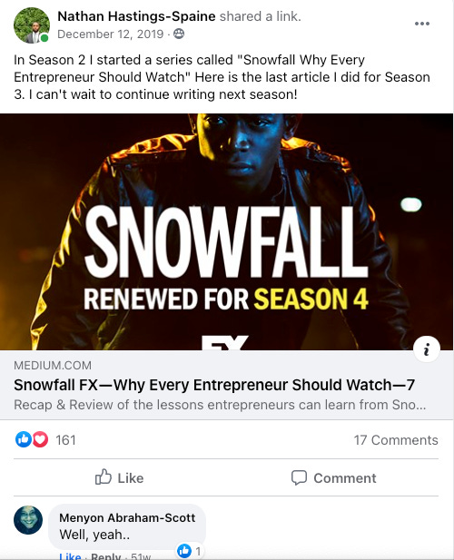Screen dimensions: 454x560
Task: Click the link info 'i' icon
Action: pos(427,349)
